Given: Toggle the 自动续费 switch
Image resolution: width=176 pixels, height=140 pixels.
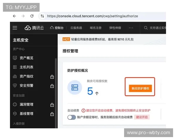Looking at the screenshot, I should [x=72, y=117].
